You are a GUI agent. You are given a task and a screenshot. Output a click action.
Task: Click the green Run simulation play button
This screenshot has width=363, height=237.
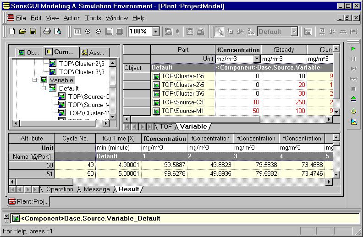click(x=353, y=48)
